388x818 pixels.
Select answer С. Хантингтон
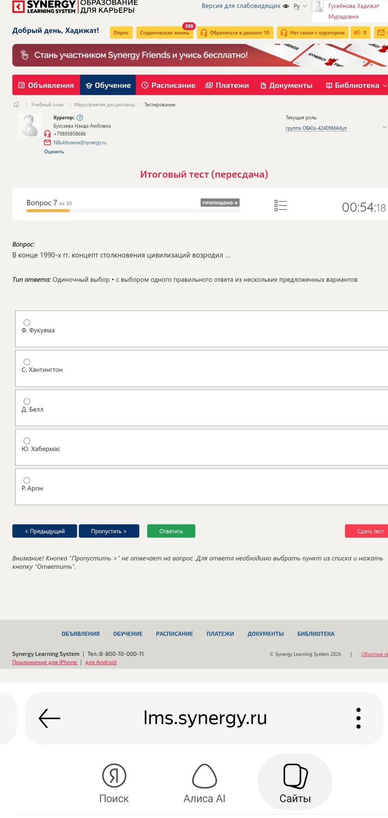pos(27,362)
